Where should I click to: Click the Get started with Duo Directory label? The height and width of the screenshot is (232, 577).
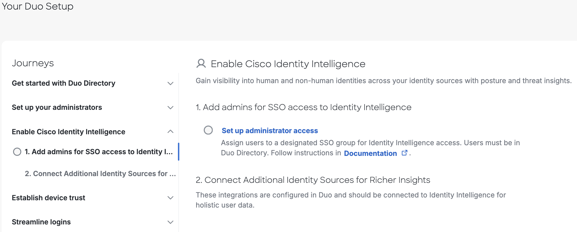pyautogui.click(x=63, y=83)
